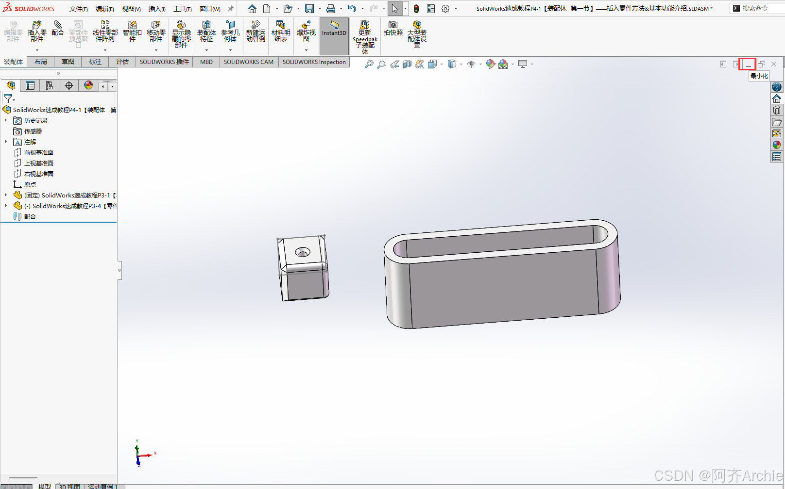Open the Dynamic Annotation Views icon
The height and width of the screenshot is (489, 785).
pos(420,64)
